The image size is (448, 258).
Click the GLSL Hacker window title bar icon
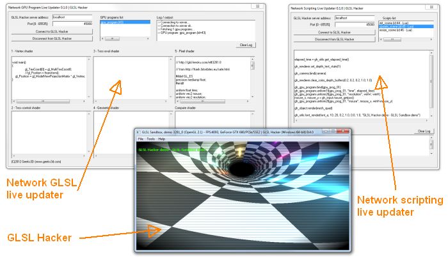pos(138,133)
